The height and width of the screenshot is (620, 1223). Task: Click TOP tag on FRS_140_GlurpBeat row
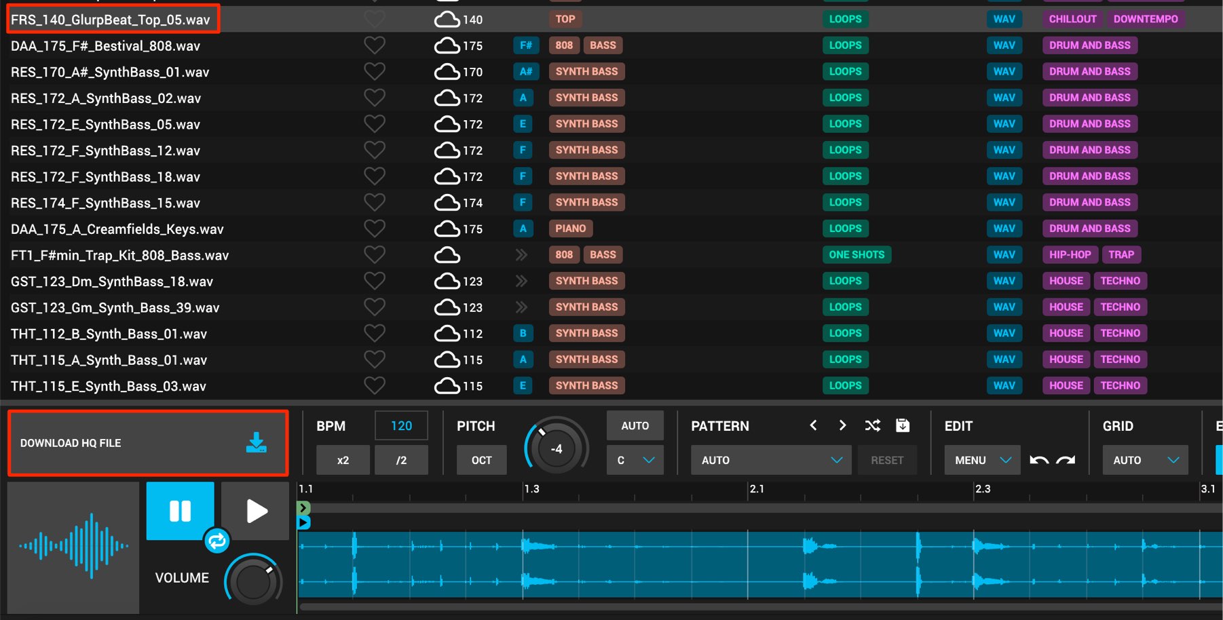click(565, 19)
